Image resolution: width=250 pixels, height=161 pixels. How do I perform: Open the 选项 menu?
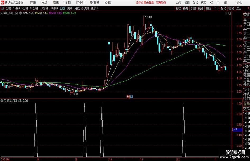203,3
